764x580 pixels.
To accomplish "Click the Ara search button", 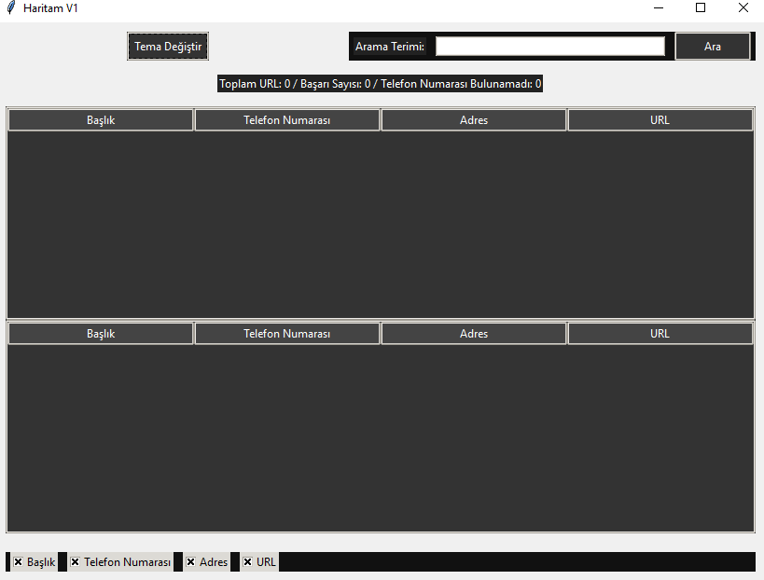I will pos(713,47).
